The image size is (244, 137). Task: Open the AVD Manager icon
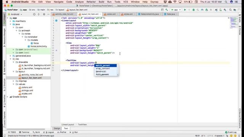(x=220, y=10)
